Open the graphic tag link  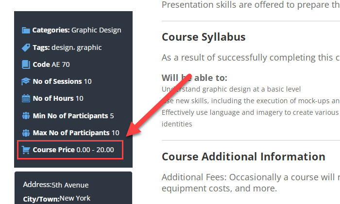(x=89, y=47)
